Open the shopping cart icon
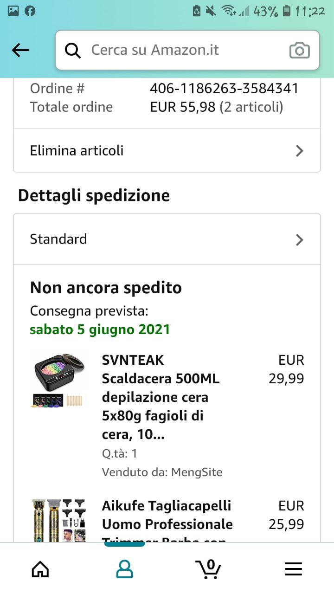 click(208, 568)
